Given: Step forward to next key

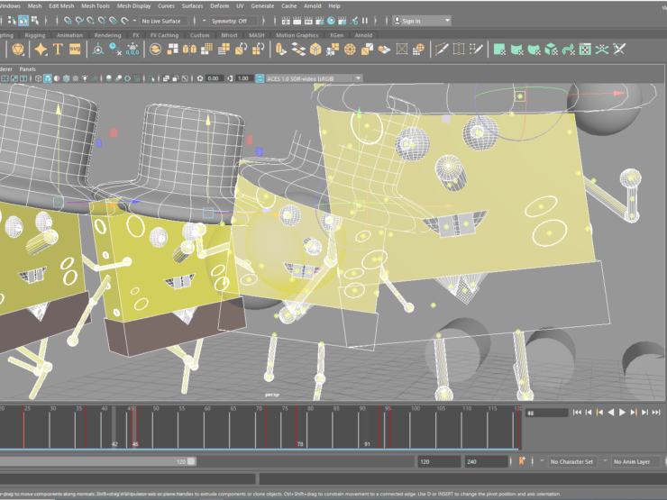Looking at the screenshot, I should 634,412.
